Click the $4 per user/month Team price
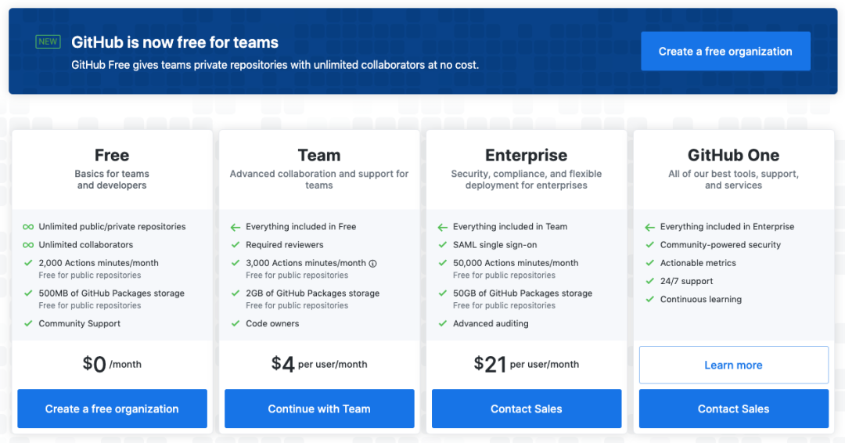The width and height of the screenshot is (845, 443). (x=319, y=364)
